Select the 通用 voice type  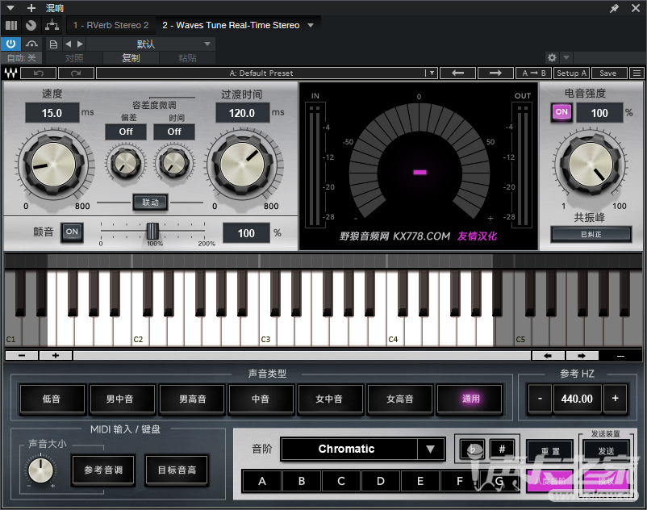pyautogui.click(x=470, y=399)
